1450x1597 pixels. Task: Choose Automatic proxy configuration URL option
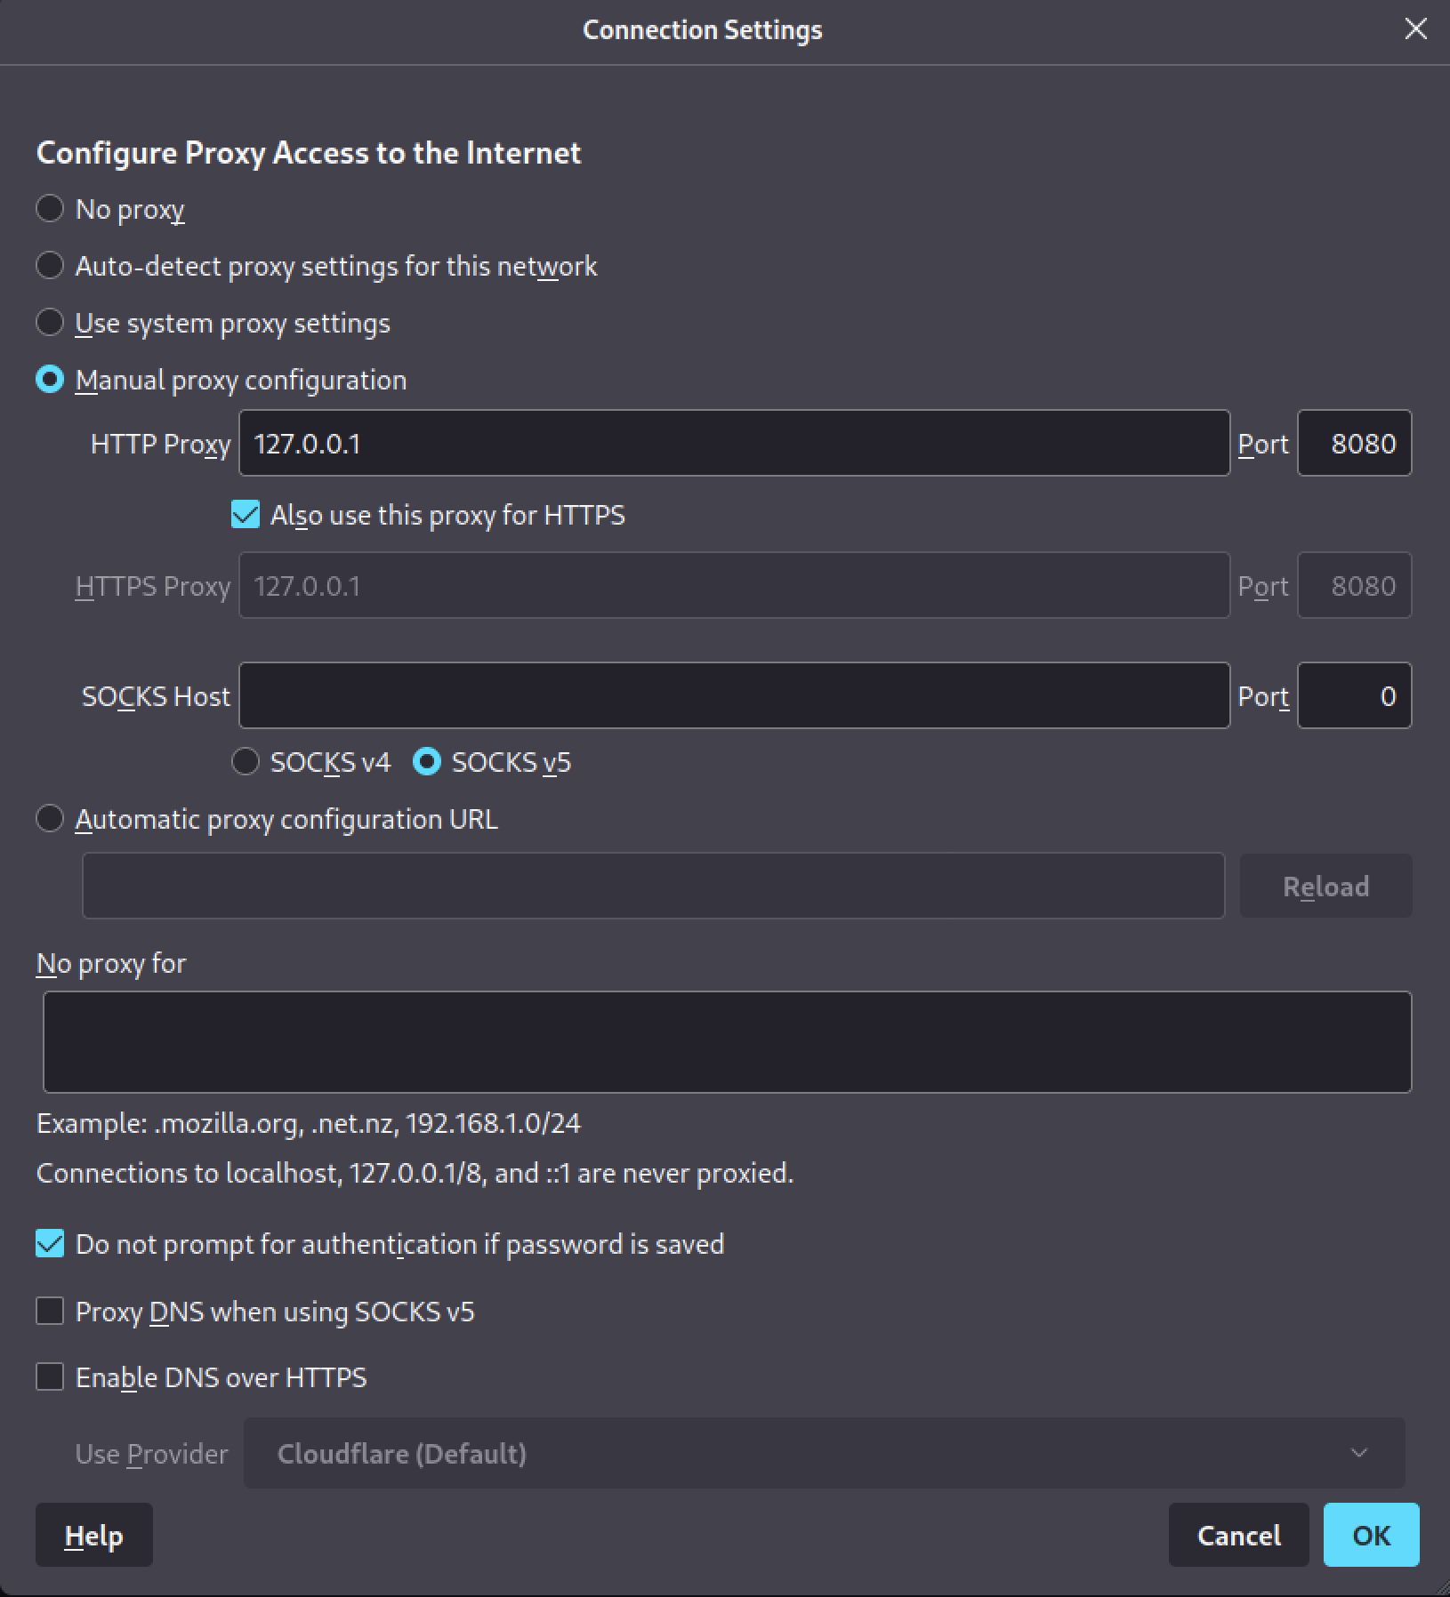click(50, 819)
